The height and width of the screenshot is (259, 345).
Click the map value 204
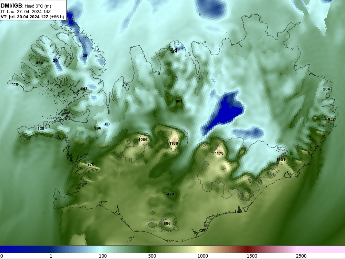point(326,89)
